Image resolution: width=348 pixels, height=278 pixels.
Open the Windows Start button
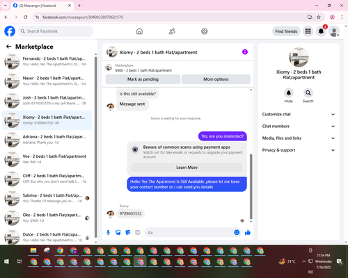click(6, 261)
